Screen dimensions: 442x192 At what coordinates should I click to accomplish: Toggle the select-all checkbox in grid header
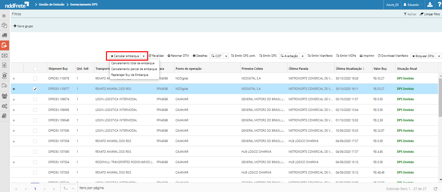coord(35,69)
